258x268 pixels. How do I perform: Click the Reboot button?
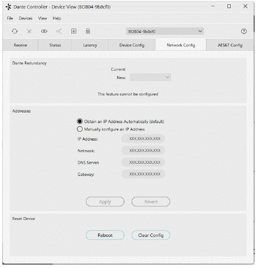tap(105, 235)
